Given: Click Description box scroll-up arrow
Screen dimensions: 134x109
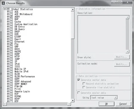Looking at the screenshot, I should 127,17.
